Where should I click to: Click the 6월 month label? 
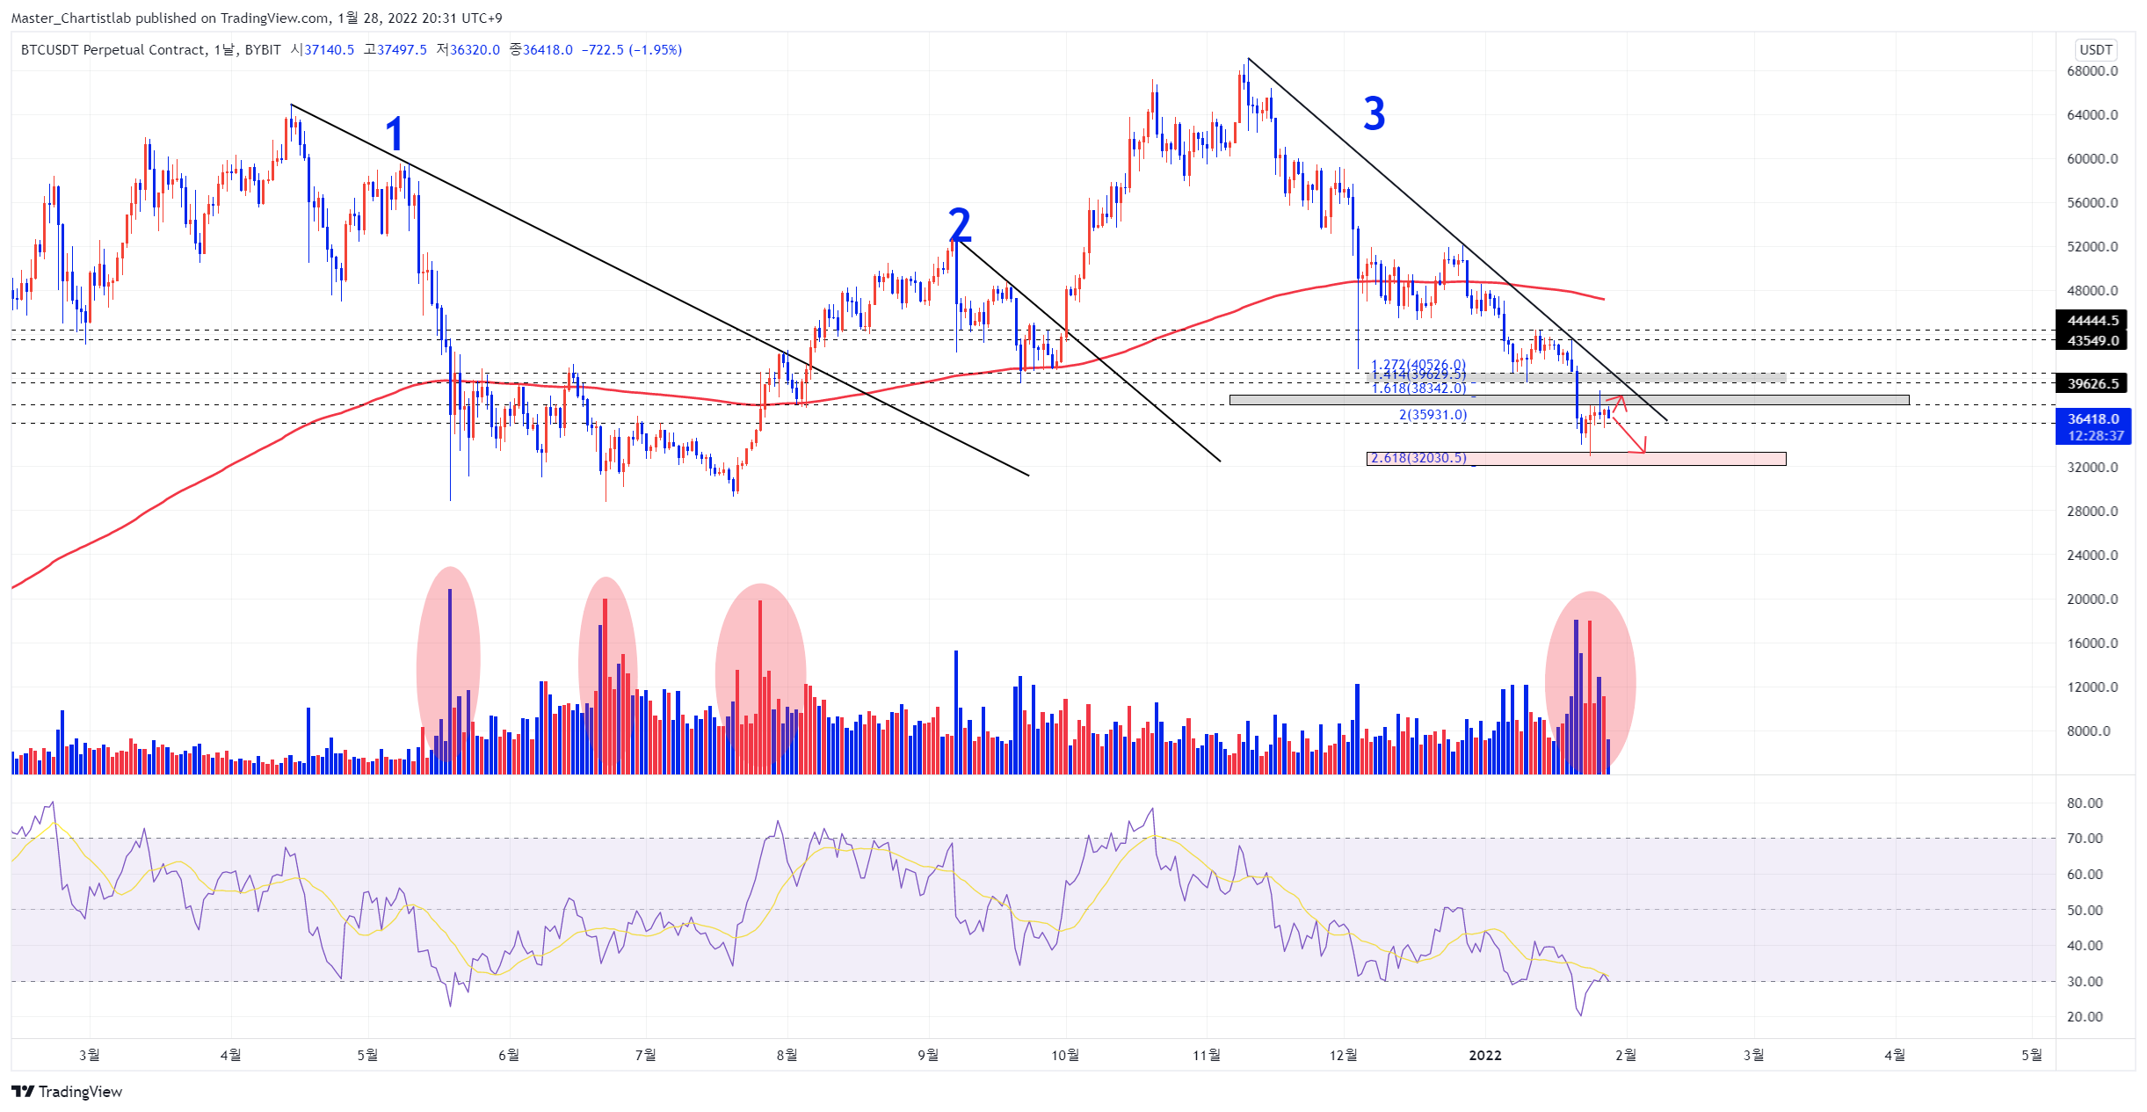coord(509,1055)
